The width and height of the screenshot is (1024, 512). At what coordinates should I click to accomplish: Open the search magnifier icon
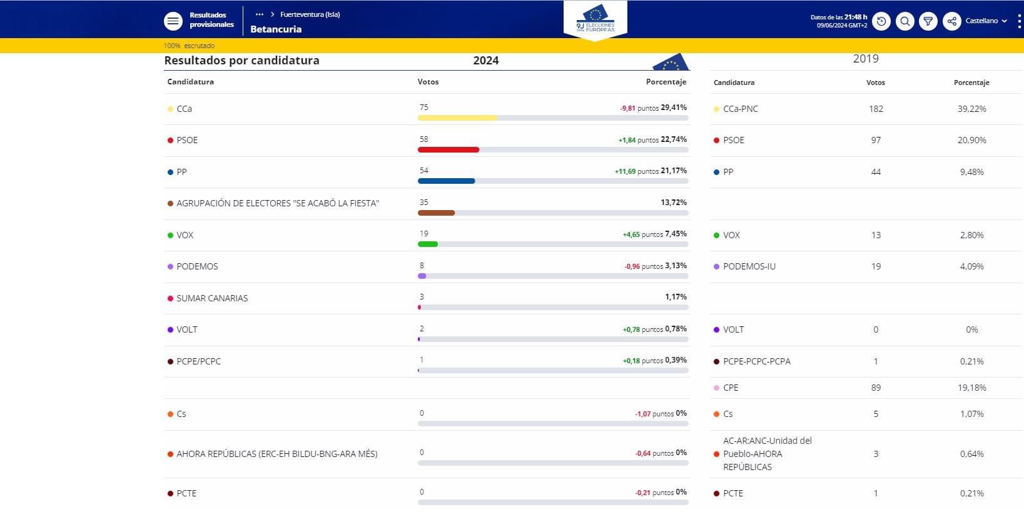[905, 21]
